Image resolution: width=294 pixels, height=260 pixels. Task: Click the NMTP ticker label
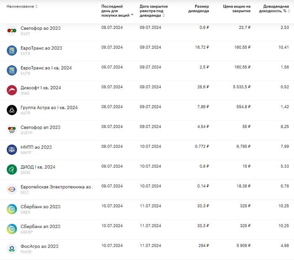click(26, 153)
